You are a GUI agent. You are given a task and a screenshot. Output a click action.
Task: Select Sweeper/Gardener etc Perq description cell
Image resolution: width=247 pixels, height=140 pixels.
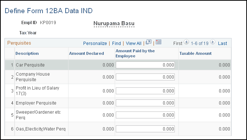tap(38, 115)
